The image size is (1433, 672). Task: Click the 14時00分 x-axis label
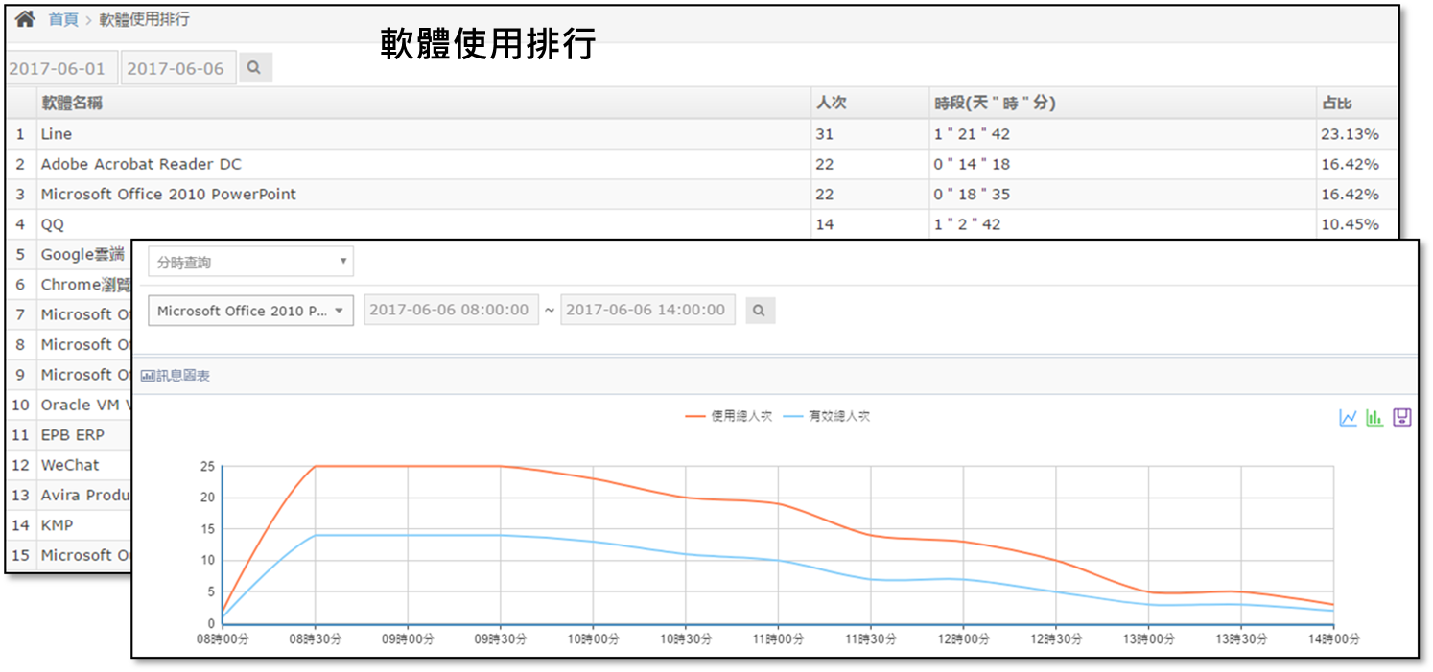pos(1333,639)
